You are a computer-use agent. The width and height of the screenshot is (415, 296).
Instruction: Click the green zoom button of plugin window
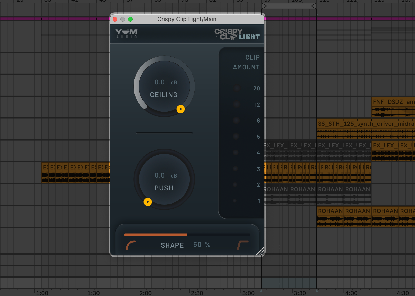tap(130, 19)
